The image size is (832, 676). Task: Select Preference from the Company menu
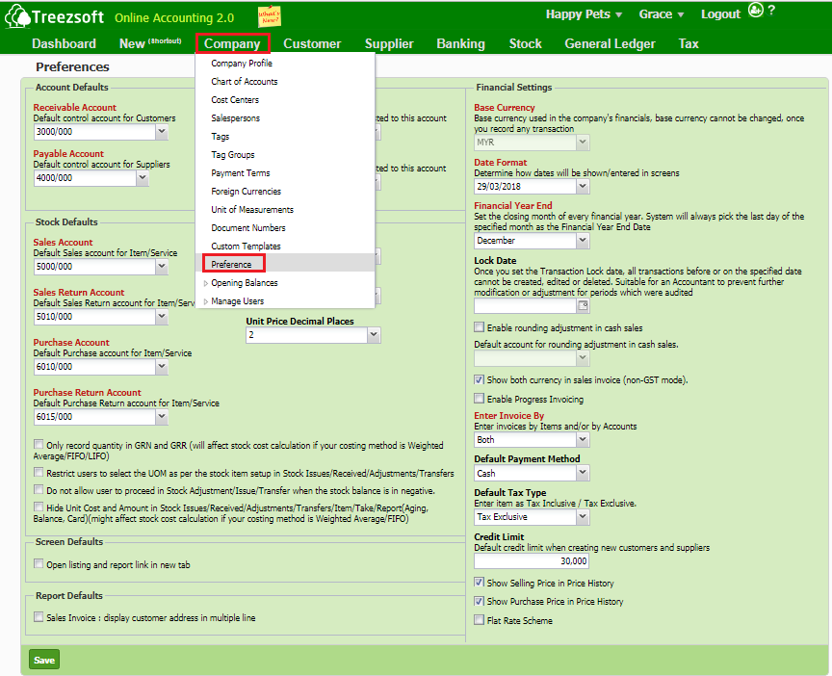232,264
